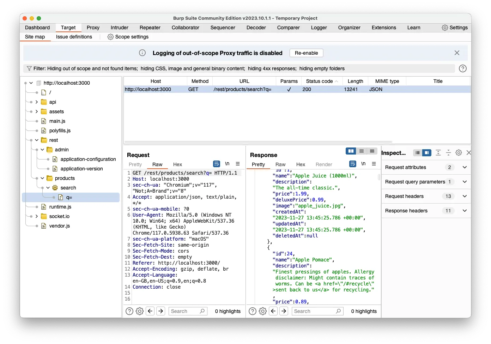Select side-by-side request/response layout
The width and height of the screenshot is (491, 344).
point(351,151)
